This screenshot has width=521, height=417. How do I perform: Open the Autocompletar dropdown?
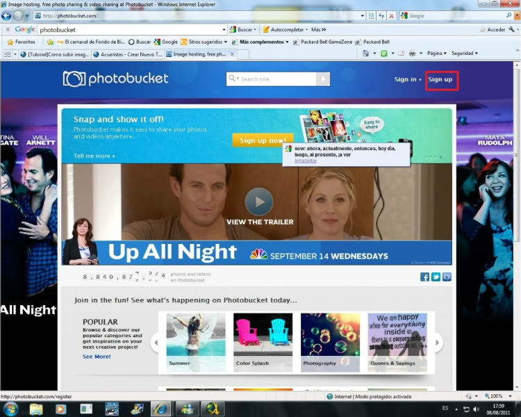[x=306, y=30]
